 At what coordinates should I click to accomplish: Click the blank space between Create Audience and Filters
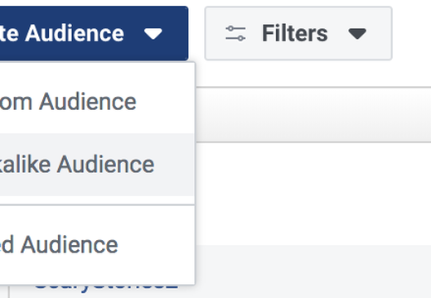coord(196,33)
